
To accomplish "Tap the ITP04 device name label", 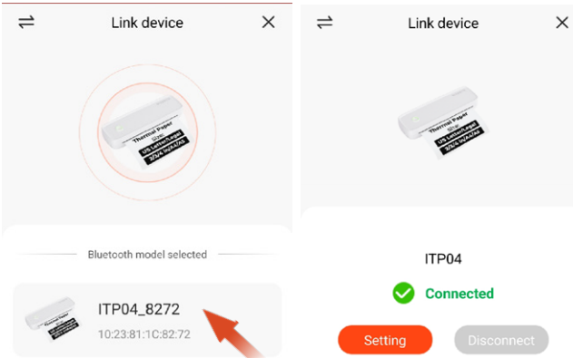I will click(x=443, y=259).
